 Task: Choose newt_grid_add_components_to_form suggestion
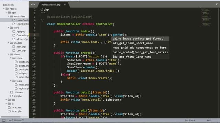(140, 48)
